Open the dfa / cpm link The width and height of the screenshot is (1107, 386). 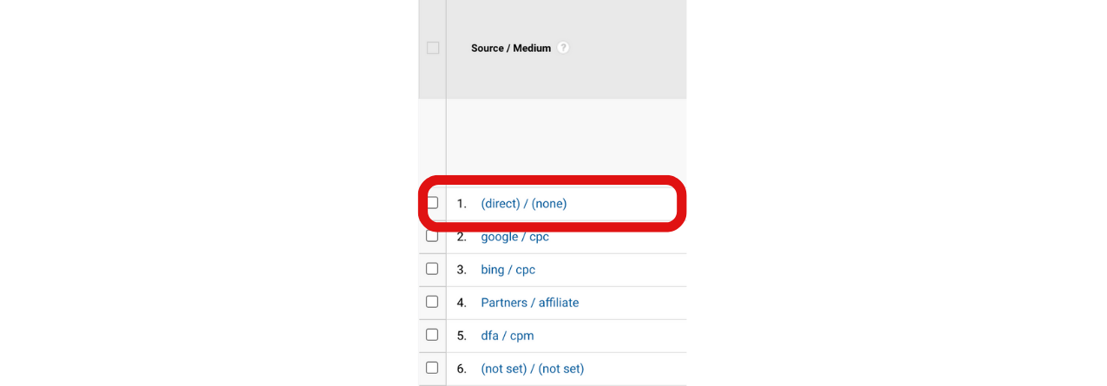tap(508, 336)
